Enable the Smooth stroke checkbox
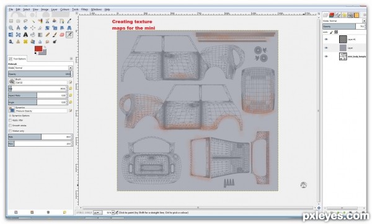This screenshot has width=372, height=224. (10, 126)
